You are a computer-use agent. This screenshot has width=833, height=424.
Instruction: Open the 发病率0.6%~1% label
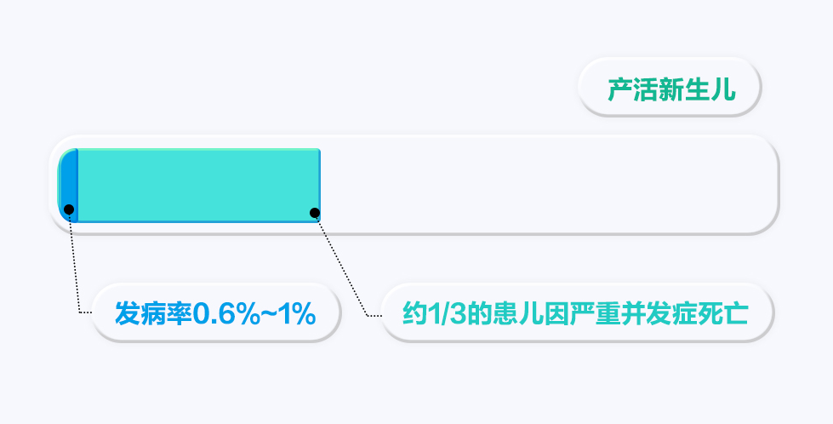coord(215,312)
